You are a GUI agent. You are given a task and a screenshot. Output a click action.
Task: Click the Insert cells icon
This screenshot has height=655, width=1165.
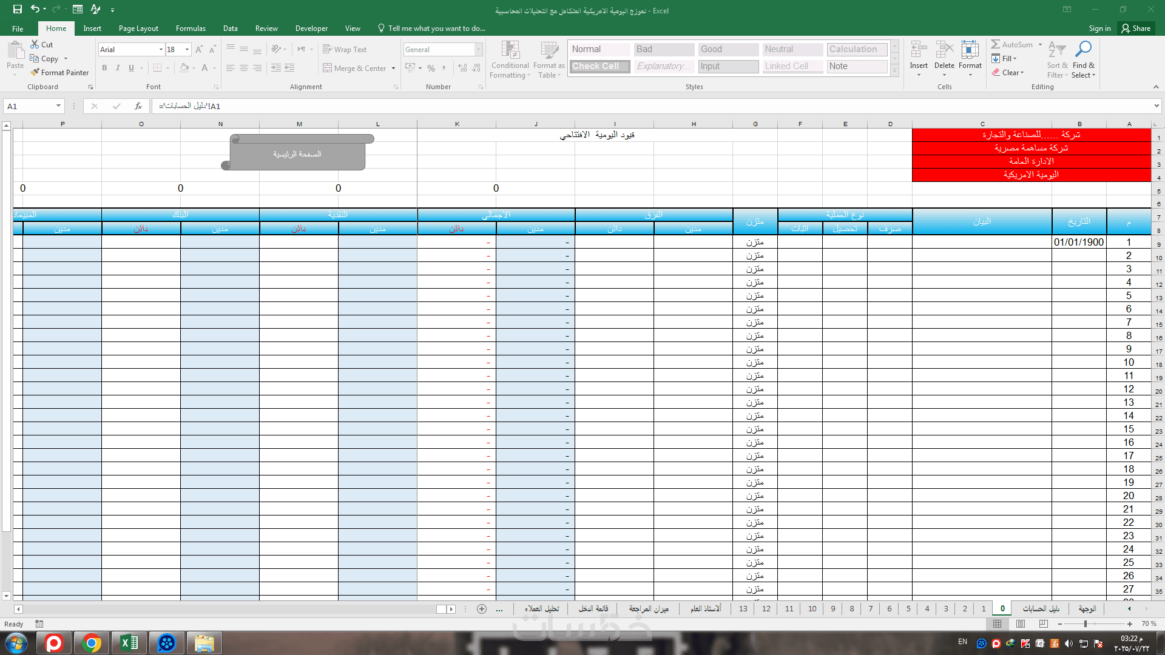pos(919,50)
